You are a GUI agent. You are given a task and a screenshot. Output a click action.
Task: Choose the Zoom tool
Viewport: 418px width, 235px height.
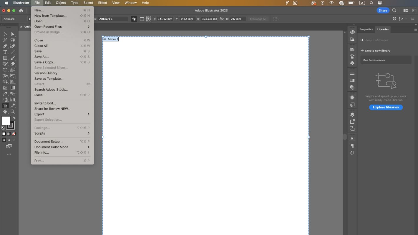(13, 111)
